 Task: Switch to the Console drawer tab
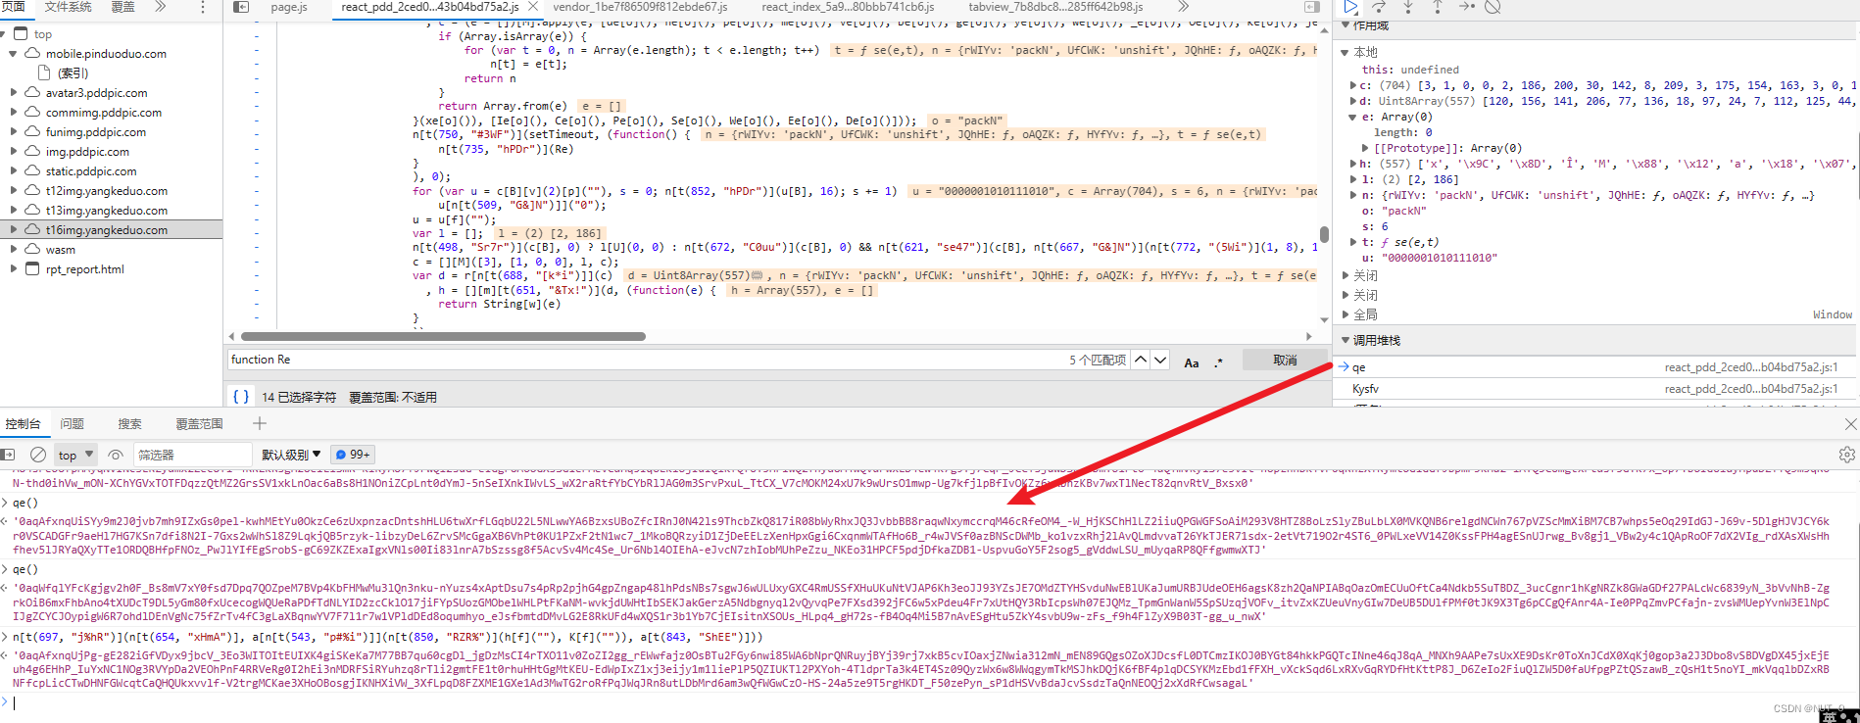coord(23,424)
